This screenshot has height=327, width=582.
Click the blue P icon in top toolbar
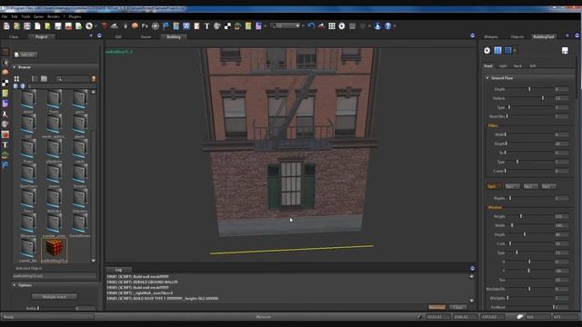pos(166,26)
